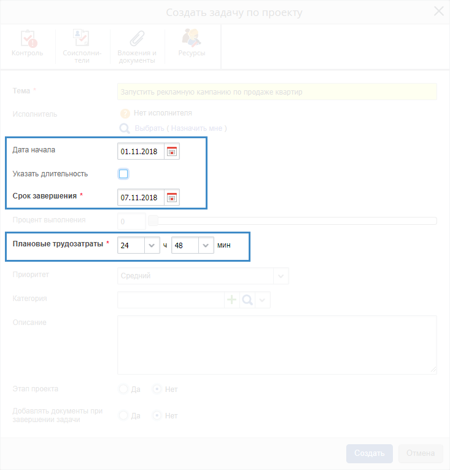
Task: Click the question icon near Нет исполнителя
Action: pyautogui.click(x=125, y=114)
